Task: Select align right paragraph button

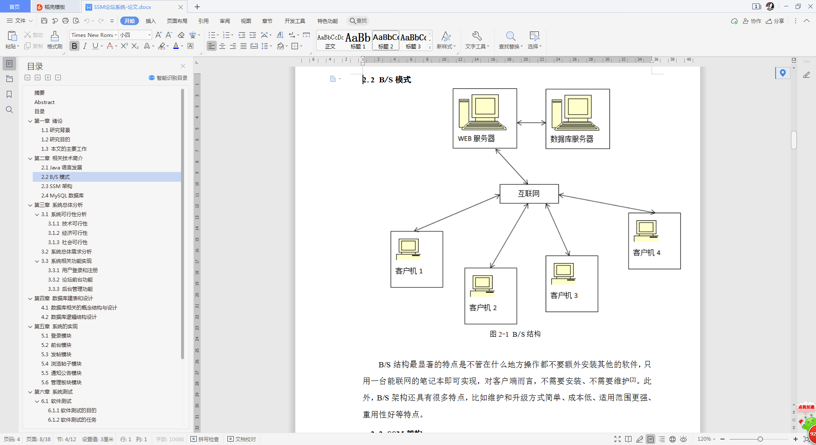Action: coord(233,46)
